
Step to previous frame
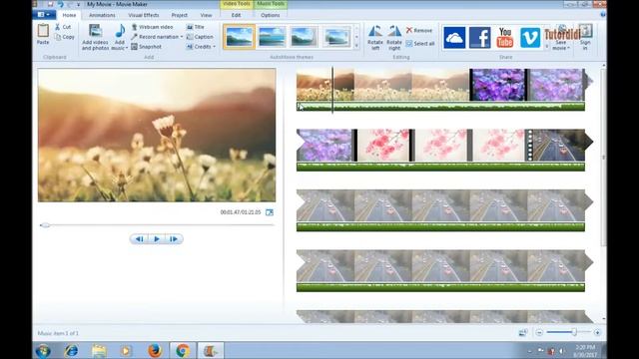(x=140, y=239)
